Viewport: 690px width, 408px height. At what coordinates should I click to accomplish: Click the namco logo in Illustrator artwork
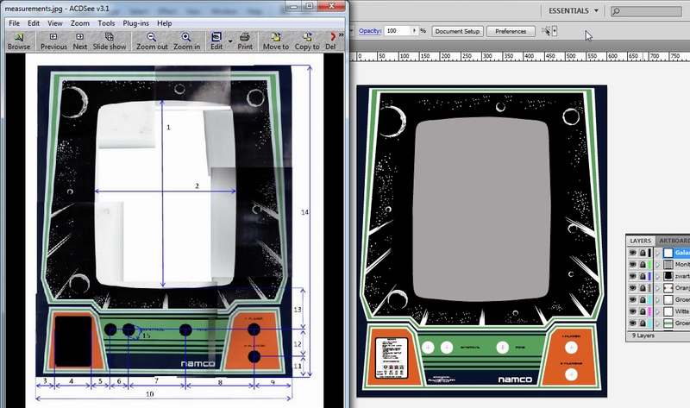point(515,380)
